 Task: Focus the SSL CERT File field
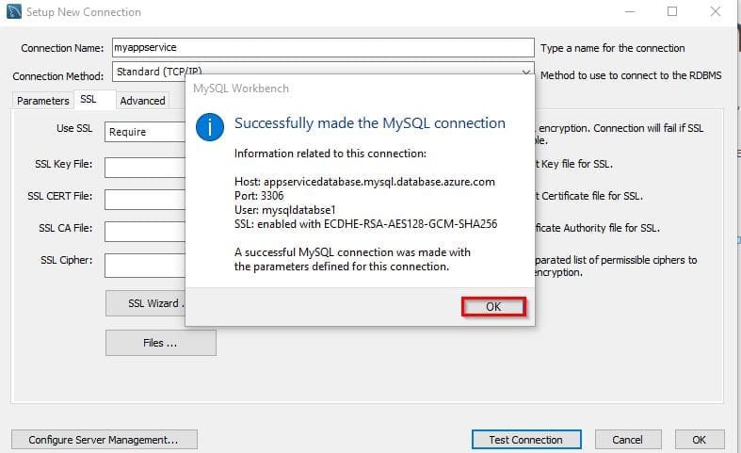(145, 200)
